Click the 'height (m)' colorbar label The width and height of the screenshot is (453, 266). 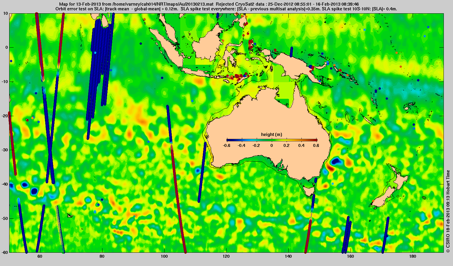[272, 134]
